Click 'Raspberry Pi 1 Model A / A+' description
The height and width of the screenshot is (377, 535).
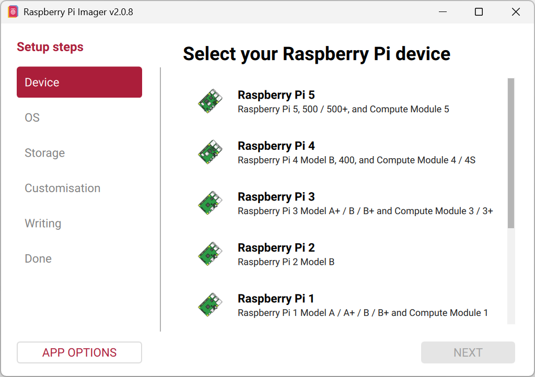click(363, 313)
